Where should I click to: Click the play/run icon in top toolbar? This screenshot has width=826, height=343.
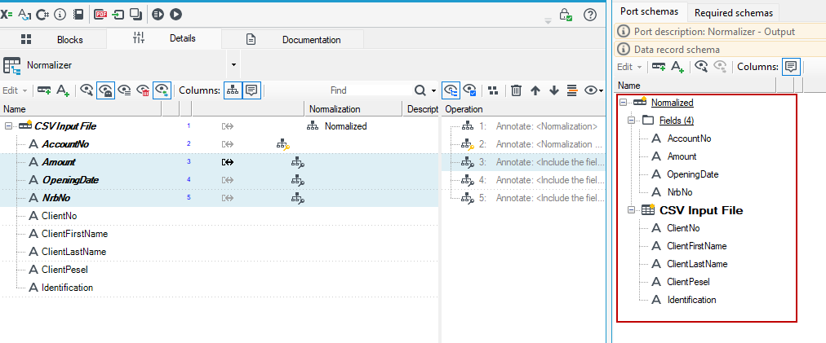coord(175,14)
